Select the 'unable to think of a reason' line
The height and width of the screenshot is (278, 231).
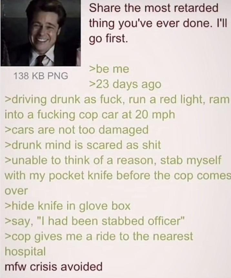click(113, 160)
